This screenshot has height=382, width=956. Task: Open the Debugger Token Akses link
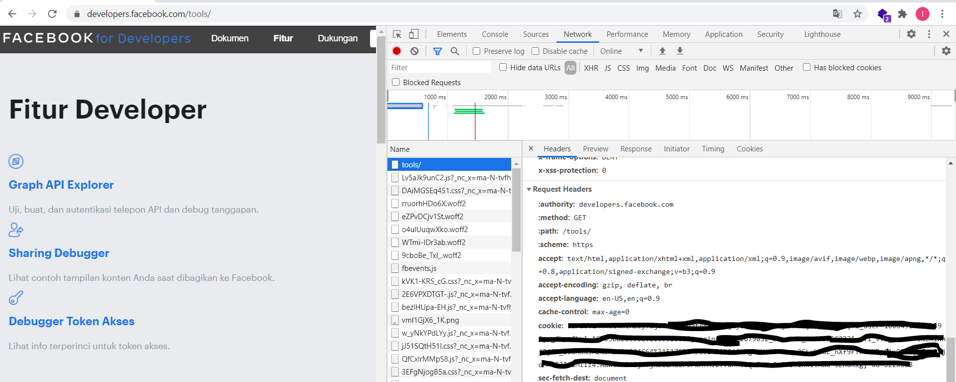pyautogui.click(x=71, y=321)
